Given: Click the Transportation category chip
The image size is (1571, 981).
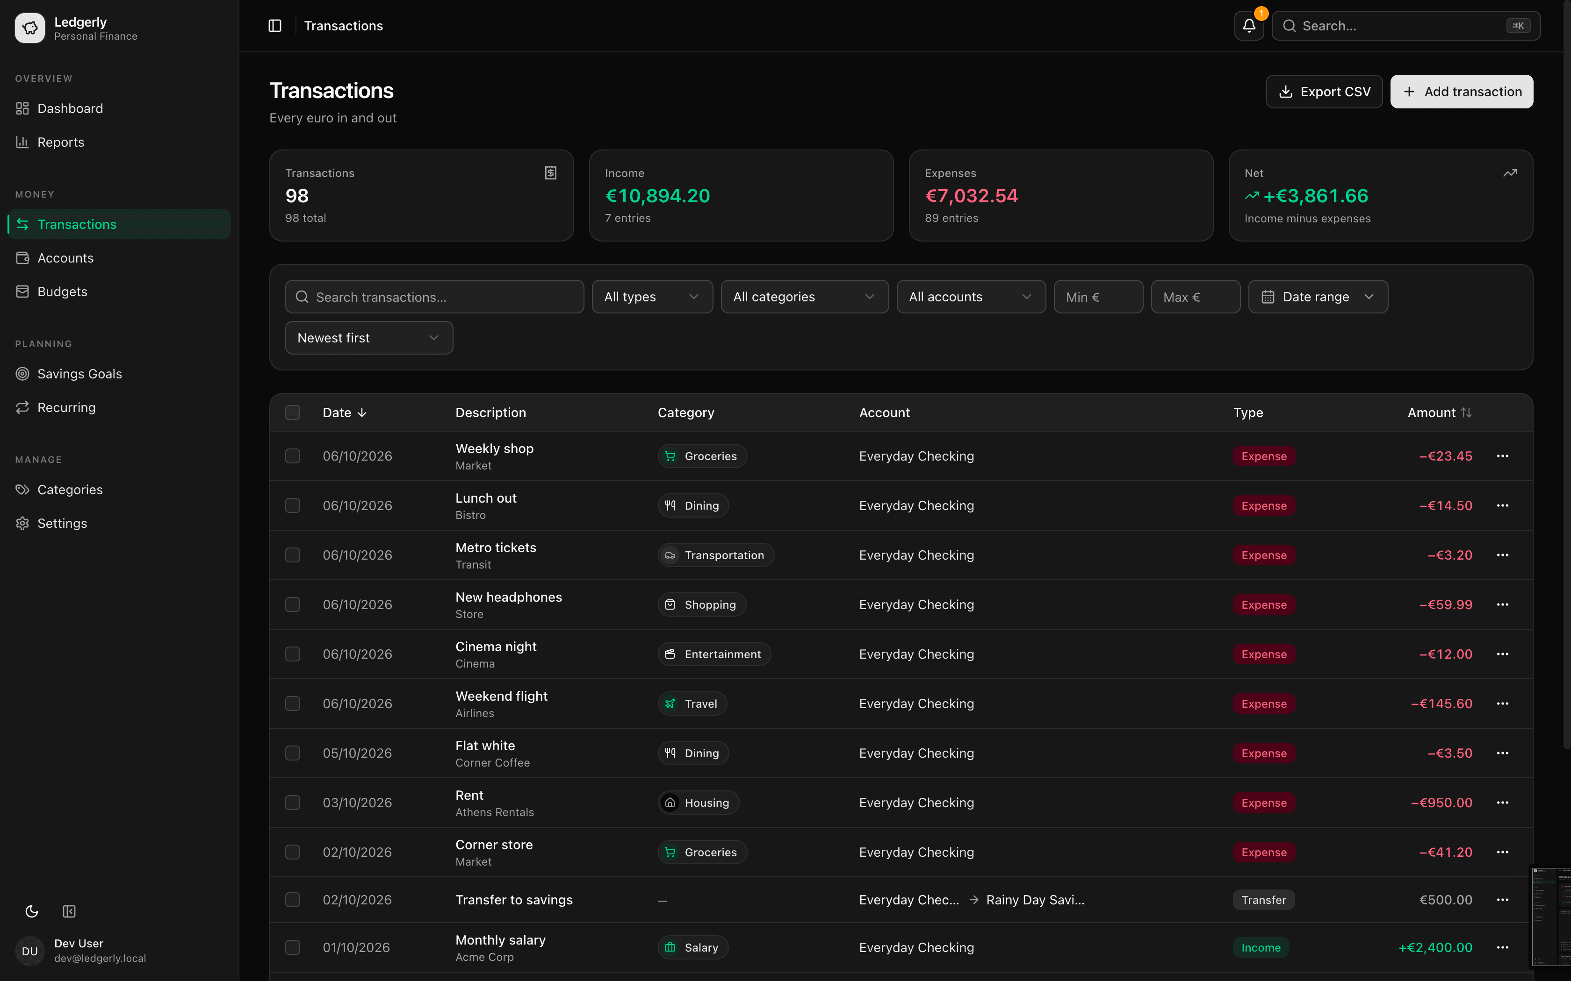Looking at the screenshot, I should [x=715, y=555].
